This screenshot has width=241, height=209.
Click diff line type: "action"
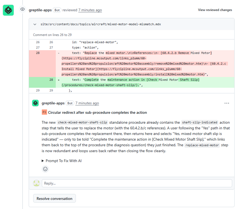(x=85, y=47)
